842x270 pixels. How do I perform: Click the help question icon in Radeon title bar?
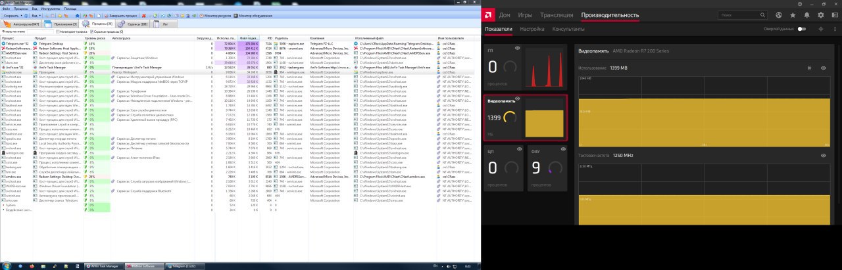800,4
